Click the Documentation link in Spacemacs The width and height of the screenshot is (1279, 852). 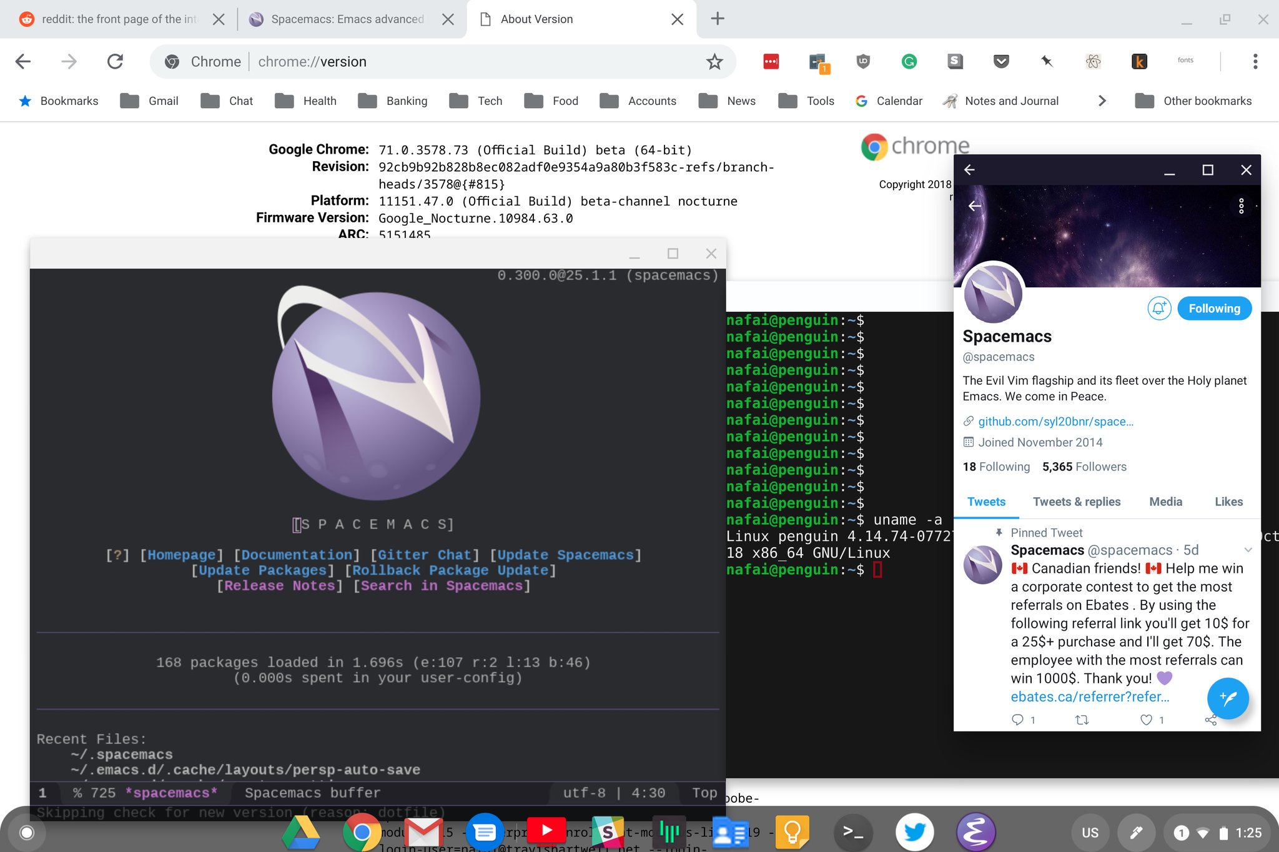[297, 555]
